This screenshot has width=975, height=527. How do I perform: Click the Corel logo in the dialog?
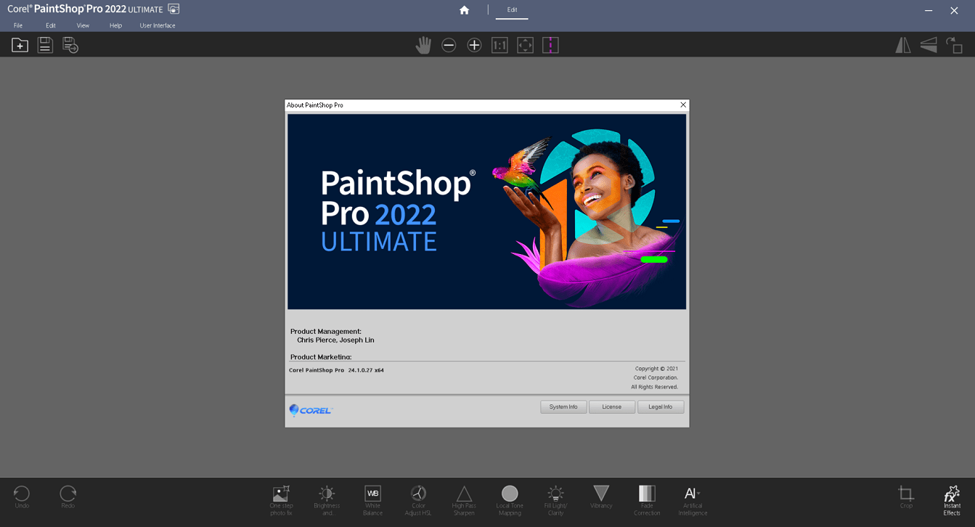[x=311, y=410]
